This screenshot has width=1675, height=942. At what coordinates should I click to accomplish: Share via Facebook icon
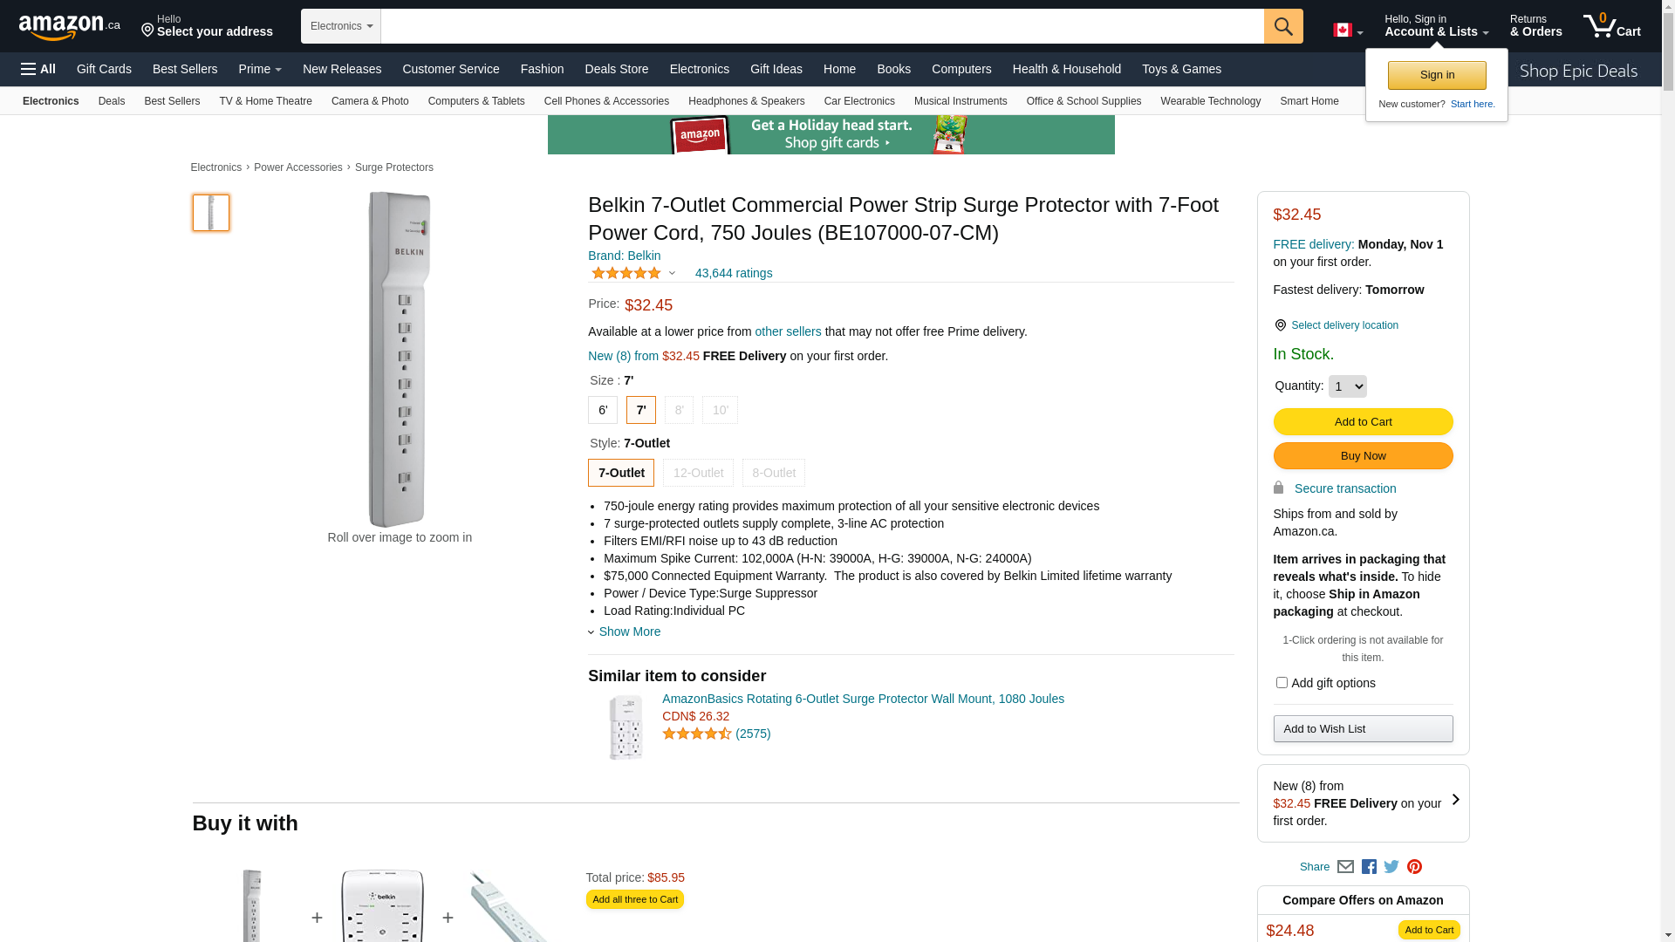[1369, 867]
